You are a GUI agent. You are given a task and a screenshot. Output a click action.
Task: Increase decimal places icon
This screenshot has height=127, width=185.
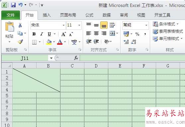pos(126,42)
